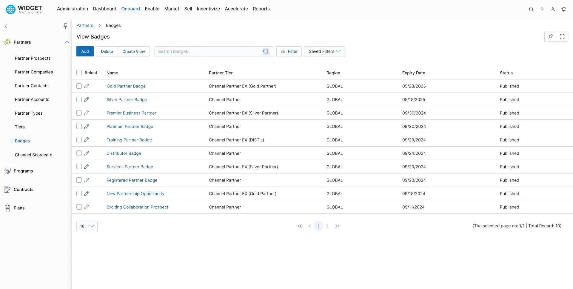This screenshot has height=289, width=573.
Task: Open the user profile icon
Action: pyautogui.click(x=553, y=9)
